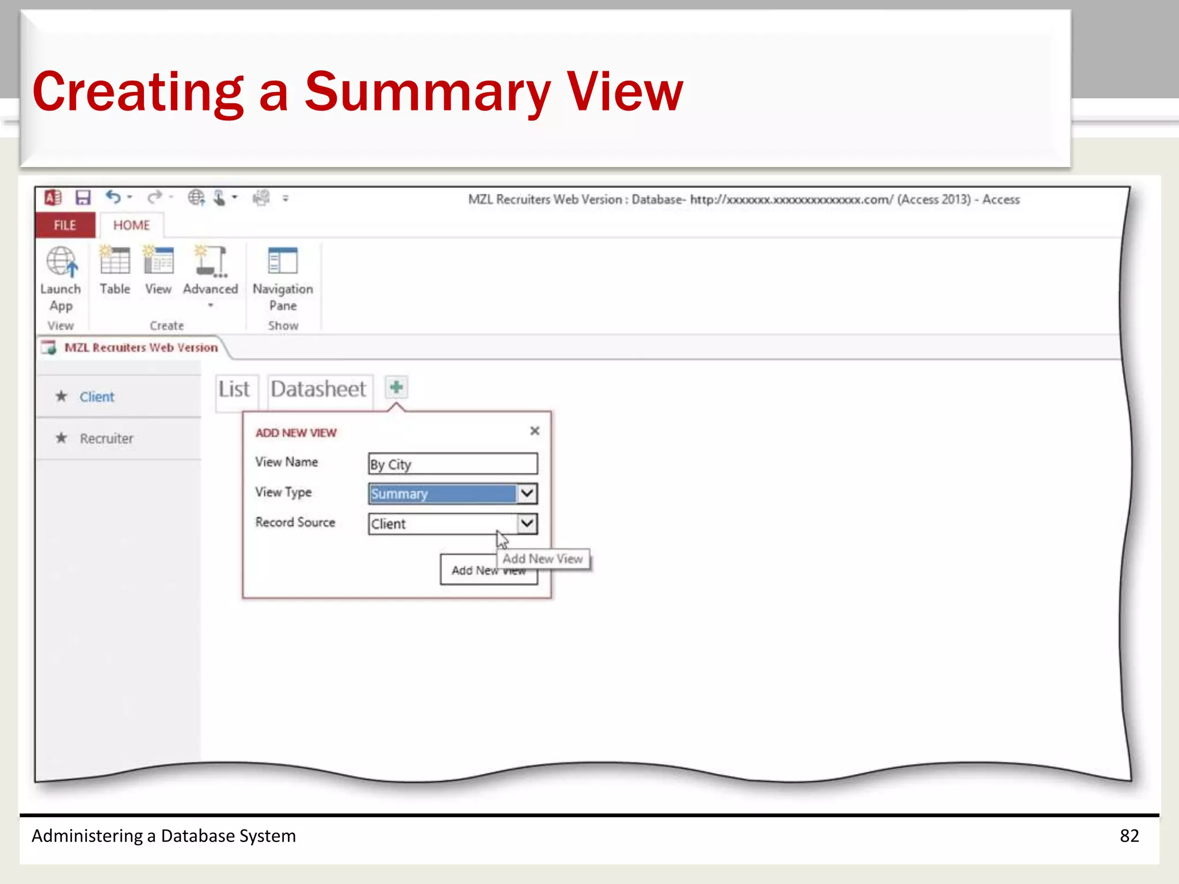Expand the Touch/Mouse mode dropdown arrow
The width and height of the screenshot is (1179, 884).
(x=235, y=197)
